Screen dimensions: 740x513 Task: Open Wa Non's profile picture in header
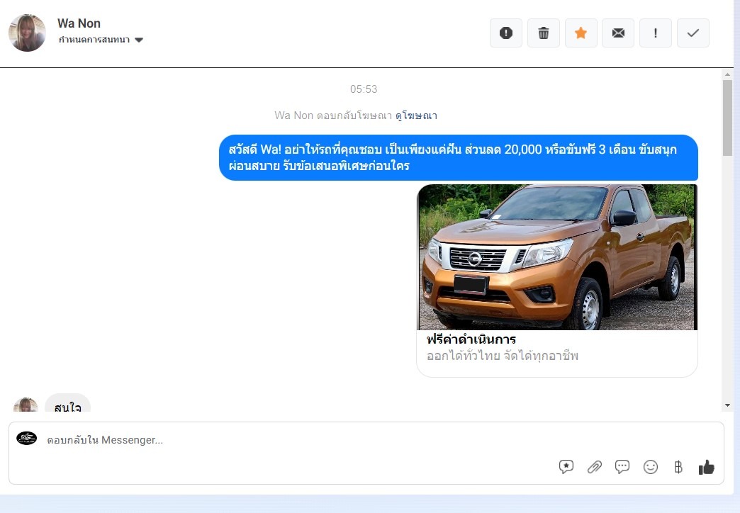27,33
